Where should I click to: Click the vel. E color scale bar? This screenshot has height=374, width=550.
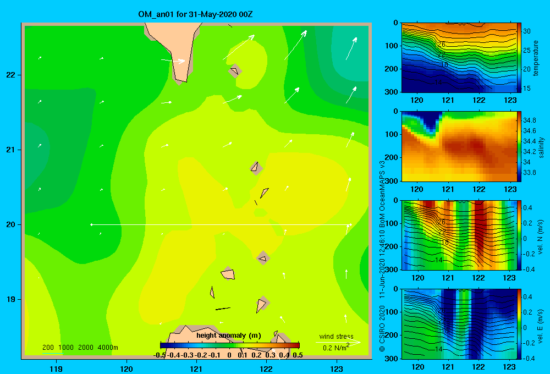[x=519, y=324]
